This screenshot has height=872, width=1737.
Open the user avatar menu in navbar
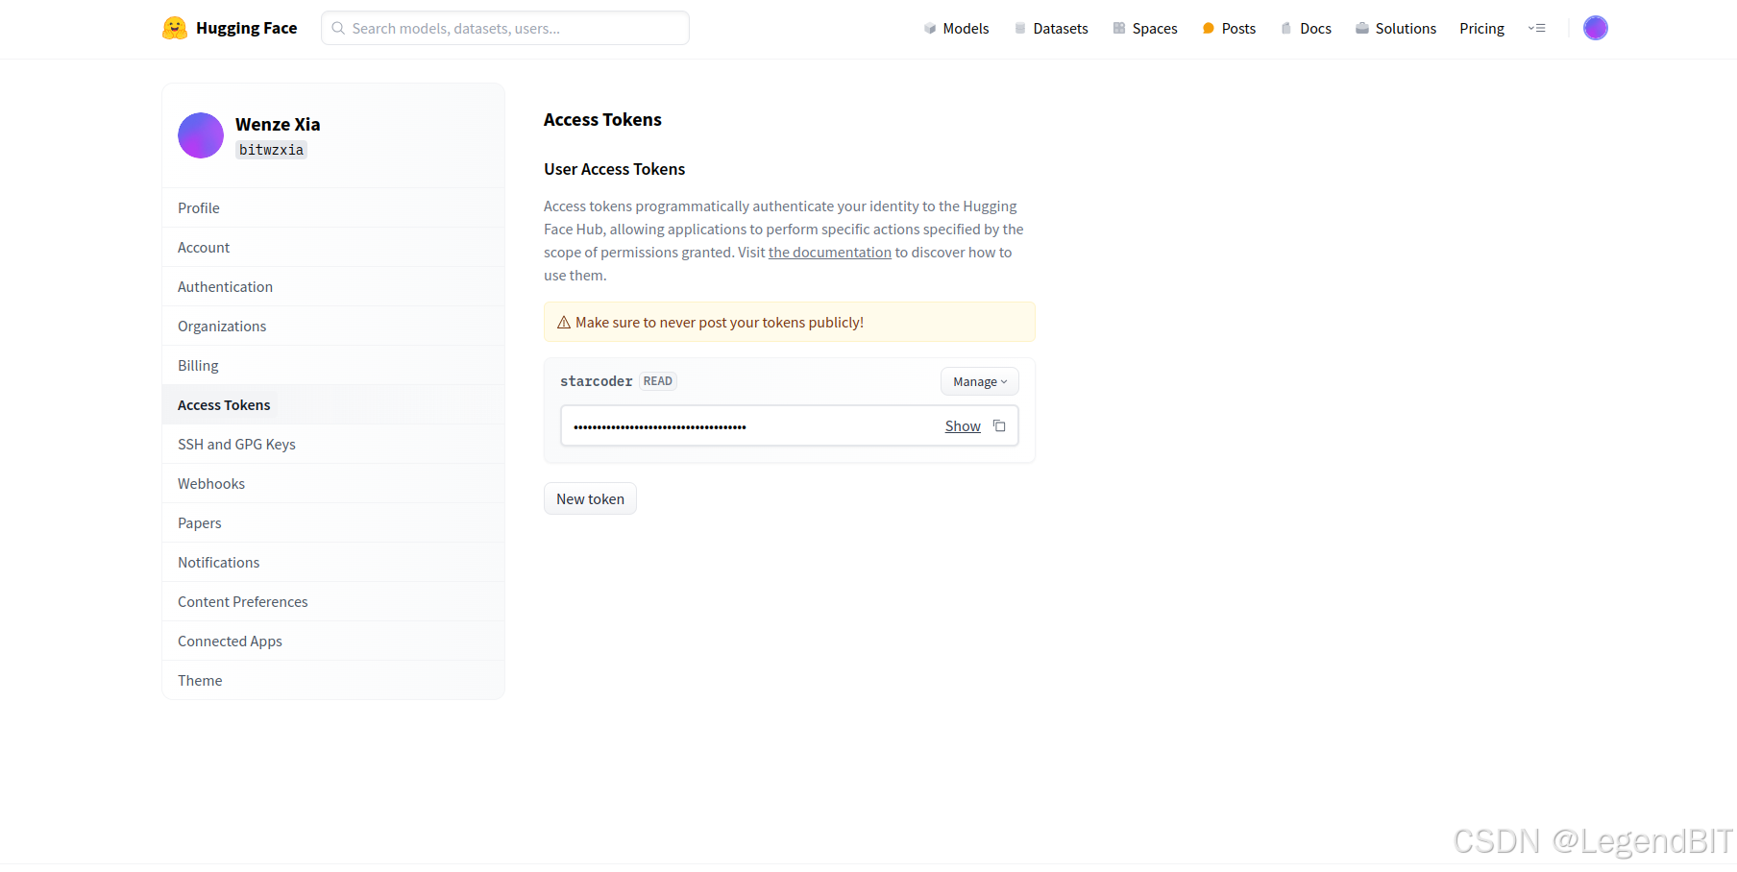tap(1596, 28)
